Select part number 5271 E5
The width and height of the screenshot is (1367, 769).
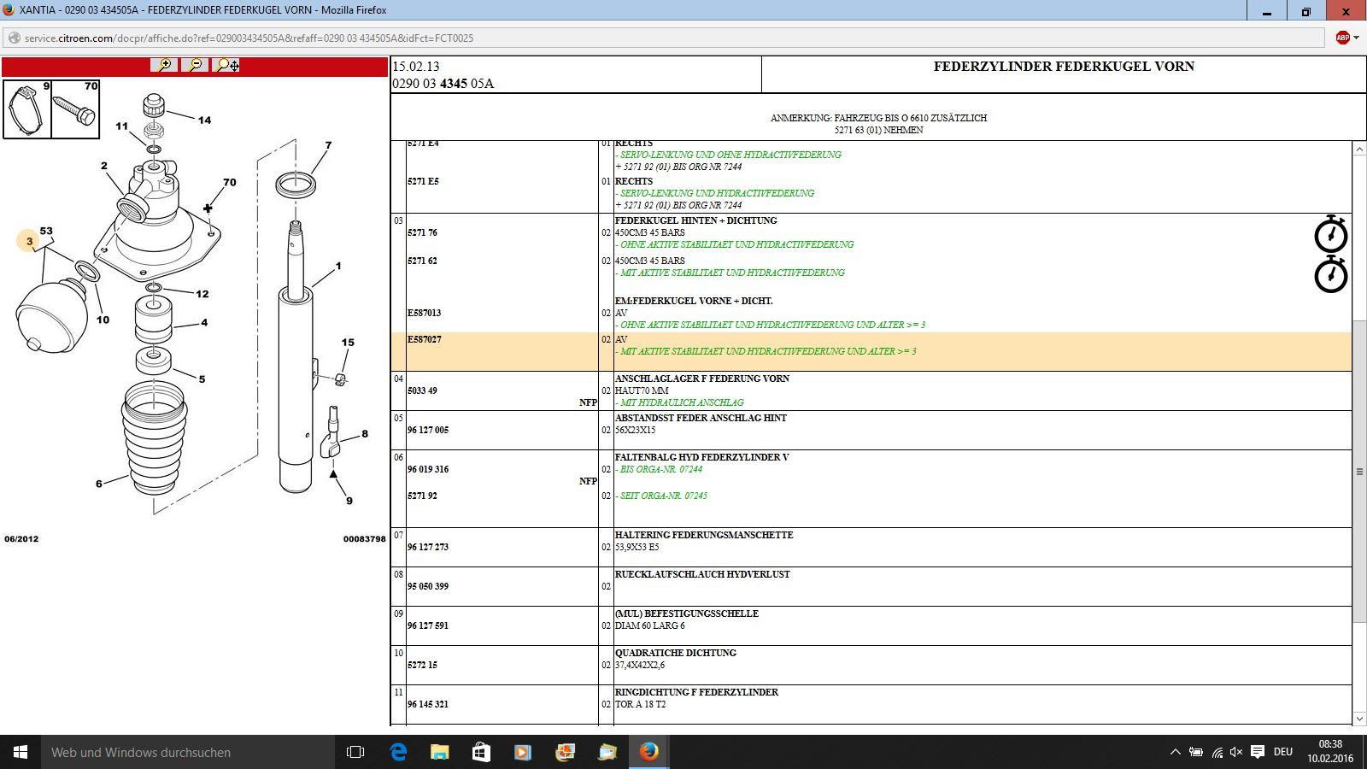coord(423,181)
